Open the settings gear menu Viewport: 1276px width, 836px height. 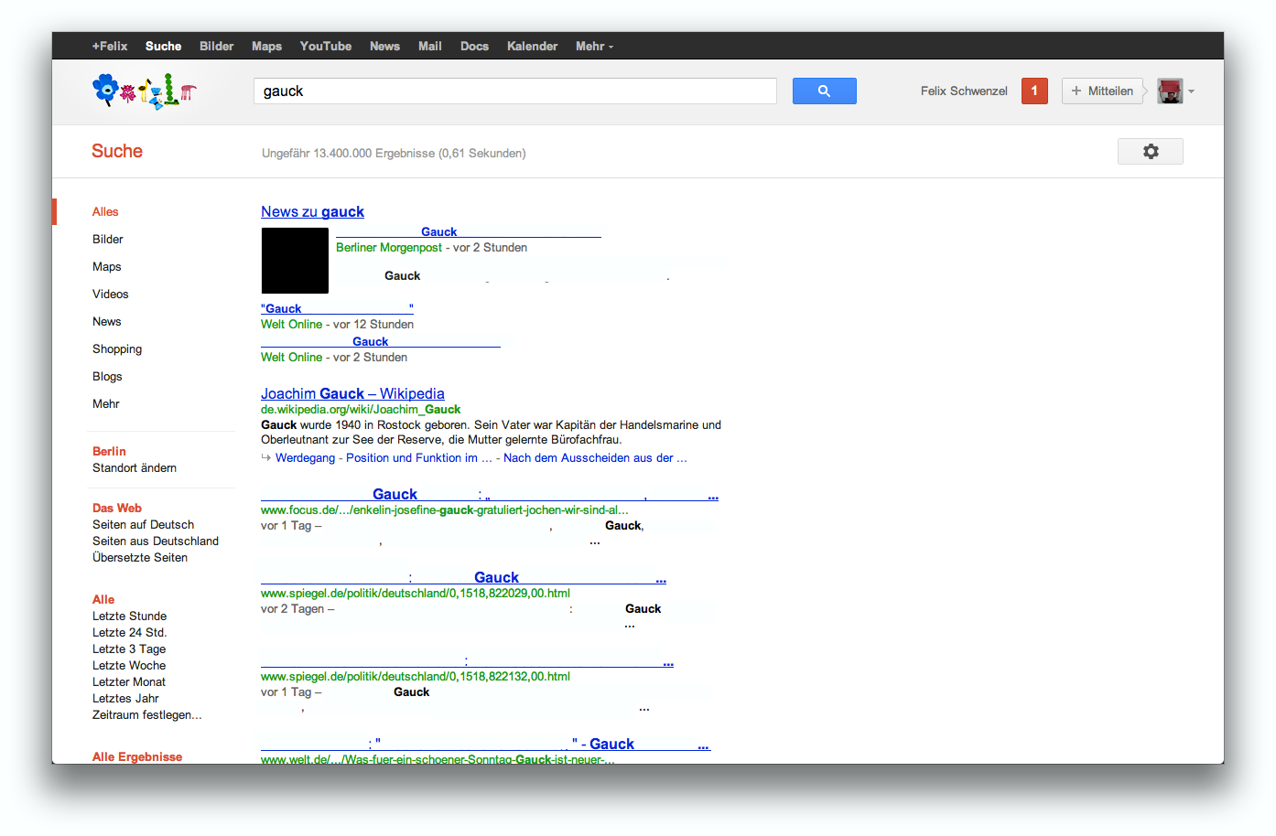click(1150, 151)
